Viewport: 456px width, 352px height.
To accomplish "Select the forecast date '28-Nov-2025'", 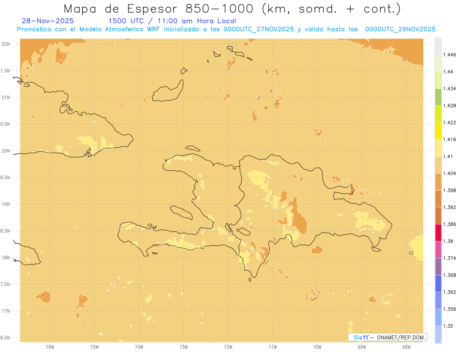I will click(48, 21).
